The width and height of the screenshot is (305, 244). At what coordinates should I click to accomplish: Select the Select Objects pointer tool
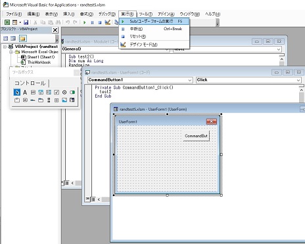pyautogui.click(x=17, y=92)
